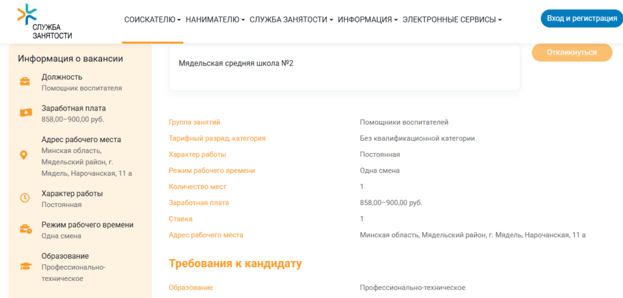Click the Требования к кандидату heading
The width and height of the screenshot is (623, 298).
click(235, 264)
